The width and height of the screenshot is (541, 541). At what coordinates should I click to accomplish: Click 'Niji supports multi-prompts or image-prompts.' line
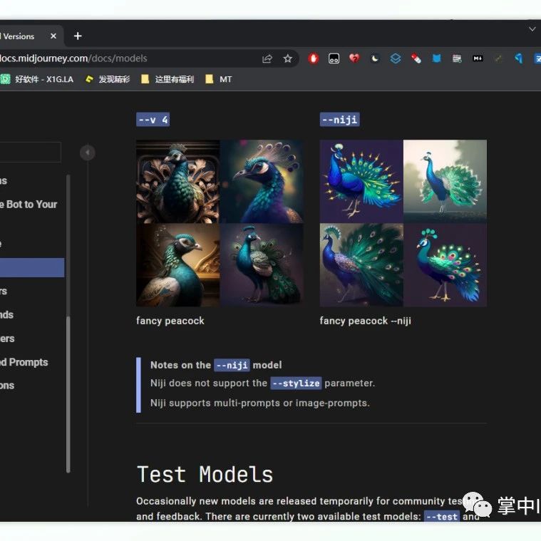pyautogui.click(x=259, y=403)
